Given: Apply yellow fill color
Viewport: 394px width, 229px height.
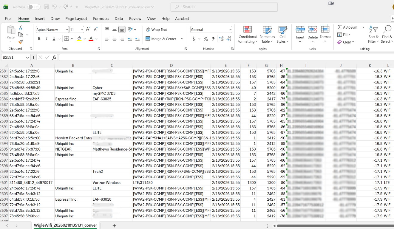Looking at the screenshot, I should tap(79, 39).
